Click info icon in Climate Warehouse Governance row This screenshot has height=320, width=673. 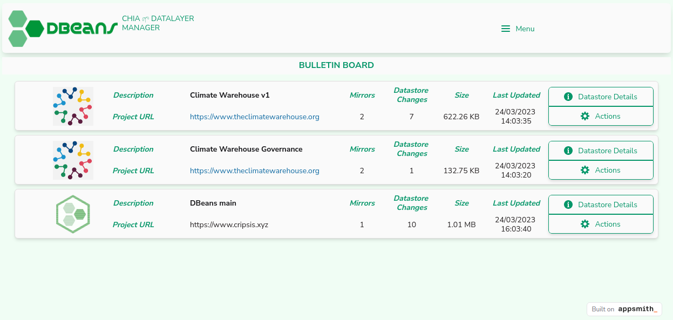point(568,151)
